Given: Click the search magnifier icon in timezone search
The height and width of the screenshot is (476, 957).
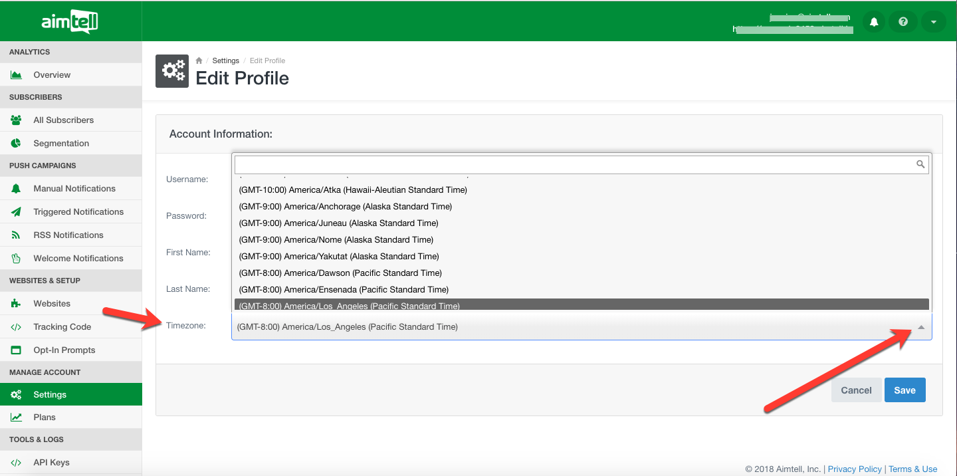Looking at the screenshot, I should (920, 164).
